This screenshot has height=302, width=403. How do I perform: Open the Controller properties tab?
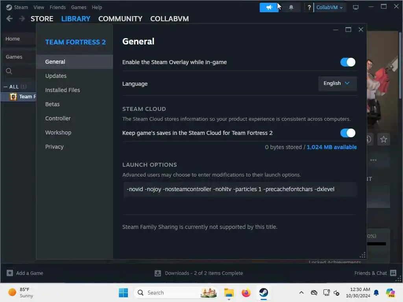pos(74,118)
